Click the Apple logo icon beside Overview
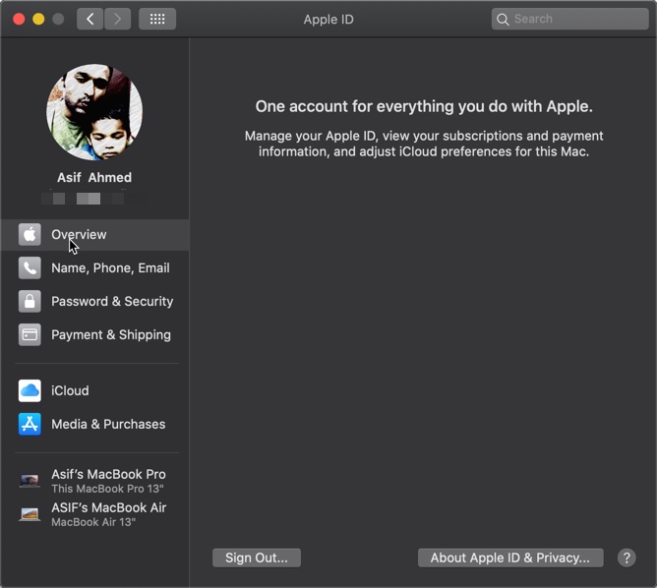Viewport: 657px width, 588px height. coord(30,235)
